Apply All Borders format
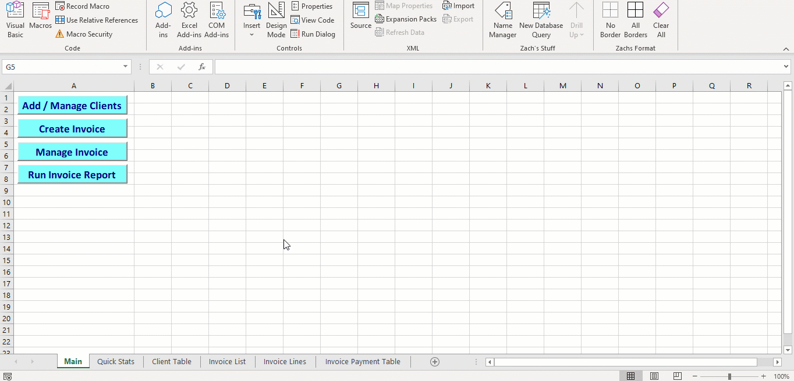Image resolution: width=794 pixels, height=381 pixels. (x=636, y=20)
